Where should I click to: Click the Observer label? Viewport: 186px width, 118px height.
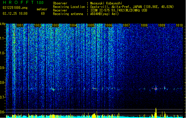[x=60, y=3]
